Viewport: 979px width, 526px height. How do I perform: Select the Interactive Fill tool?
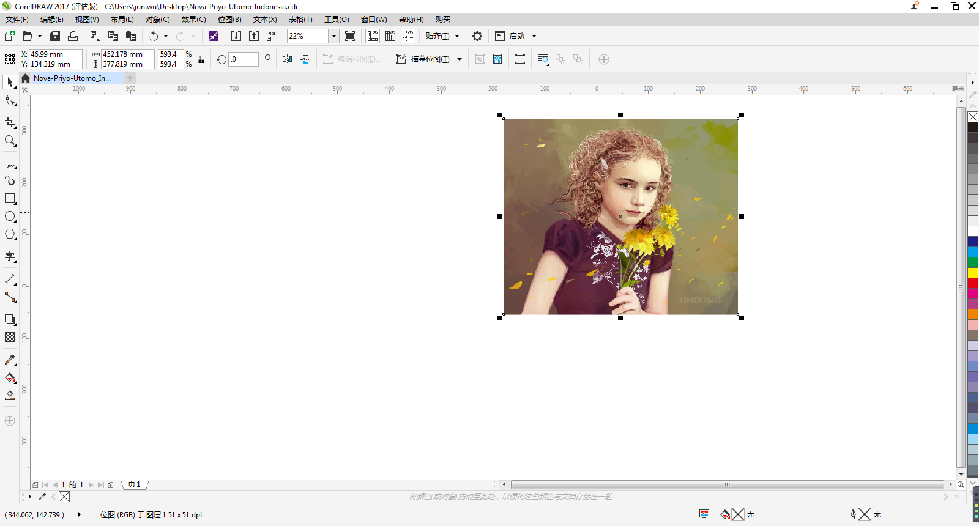click(x=10, y=378)
